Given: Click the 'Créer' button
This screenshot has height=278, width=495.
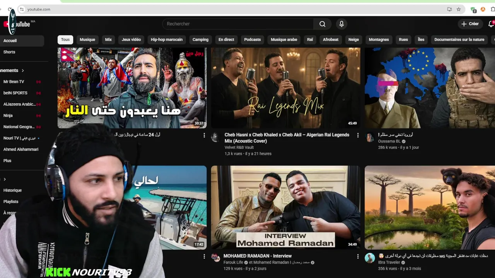Looking at the screenshot, I should click(470, 24).
